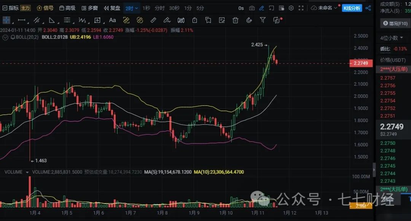411x221 pixels.
Task: Open the 信号 signals menu
Action: click(x=45, y=8)
